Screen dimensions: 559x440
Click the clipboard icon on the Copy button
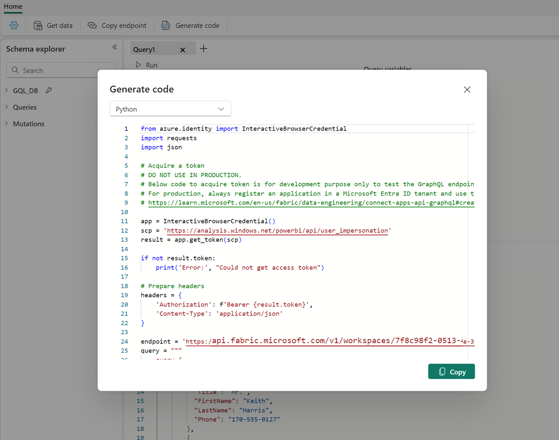click(442, 371)
